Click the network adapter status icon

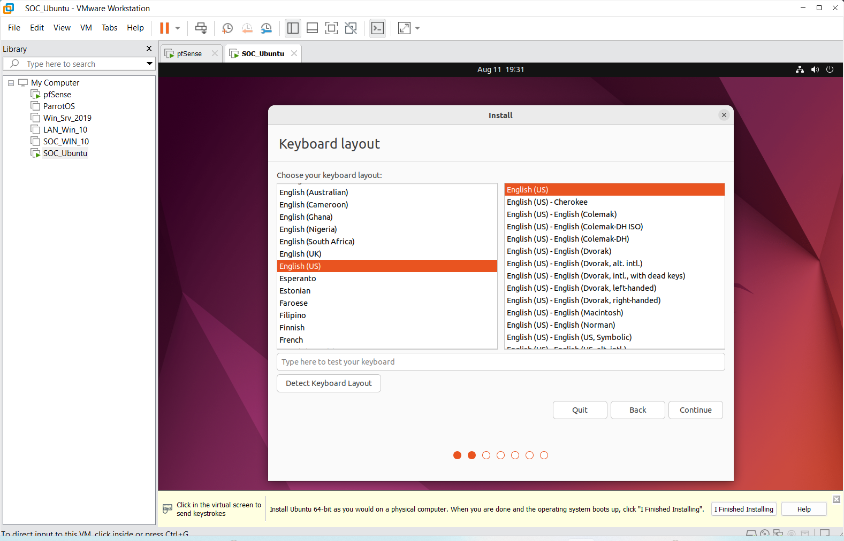click(778, 534)
